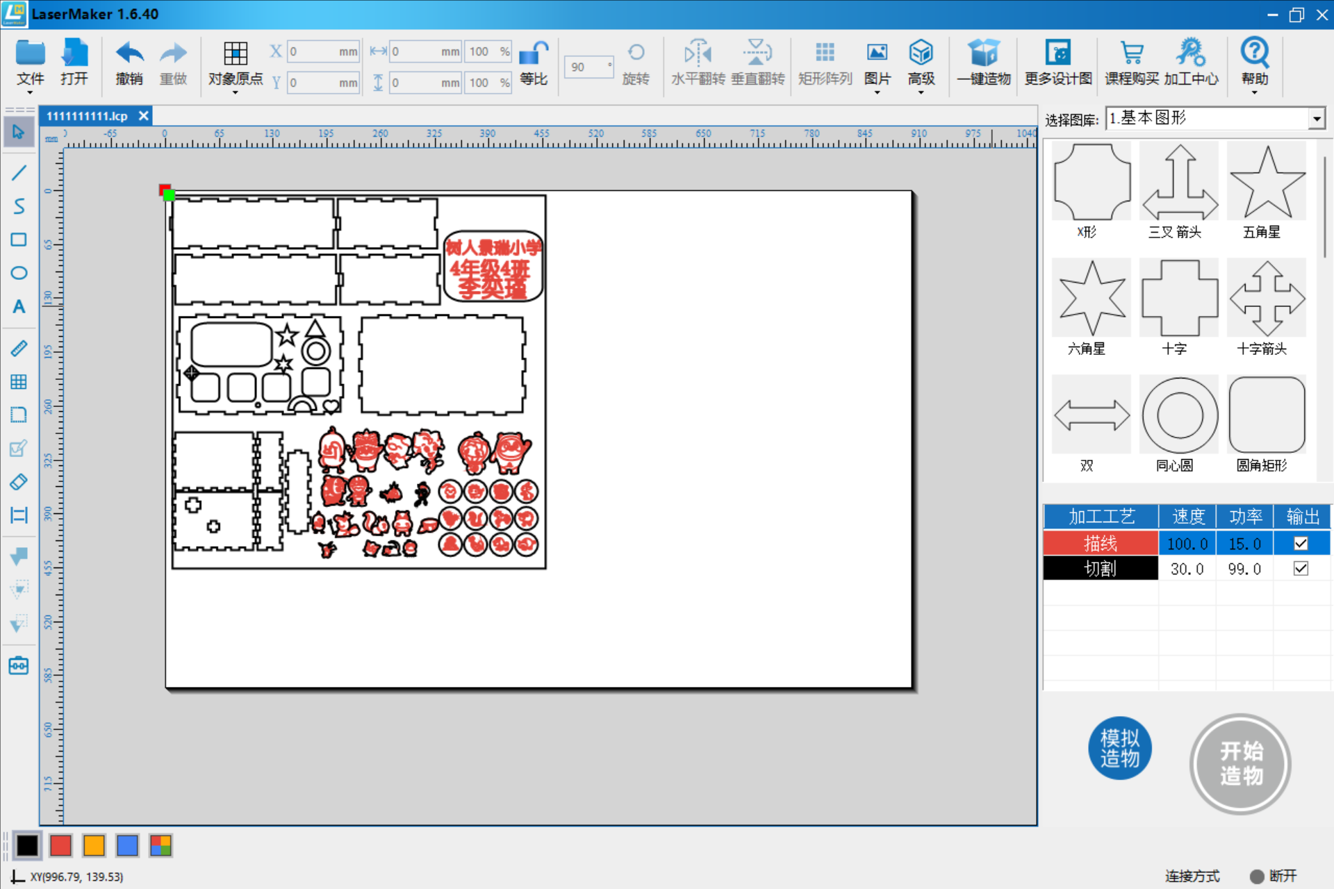
Task: Click the Y position input field
Action: (x=324, y=83)
